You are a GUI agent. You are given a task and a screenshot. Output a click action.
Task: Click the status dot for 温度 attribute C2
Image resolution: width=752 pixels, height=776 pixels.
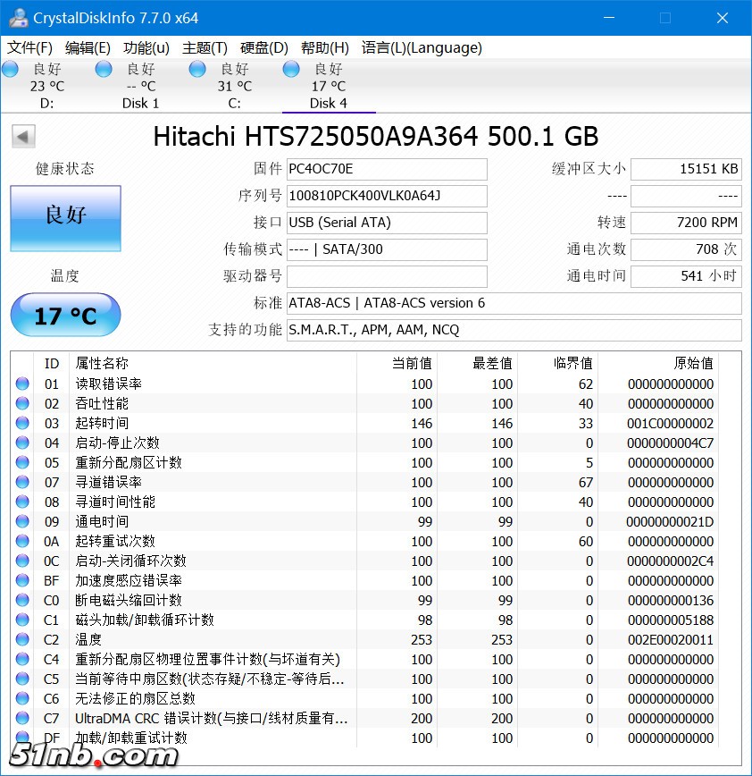pyautogui.click(x=22, y=640)
